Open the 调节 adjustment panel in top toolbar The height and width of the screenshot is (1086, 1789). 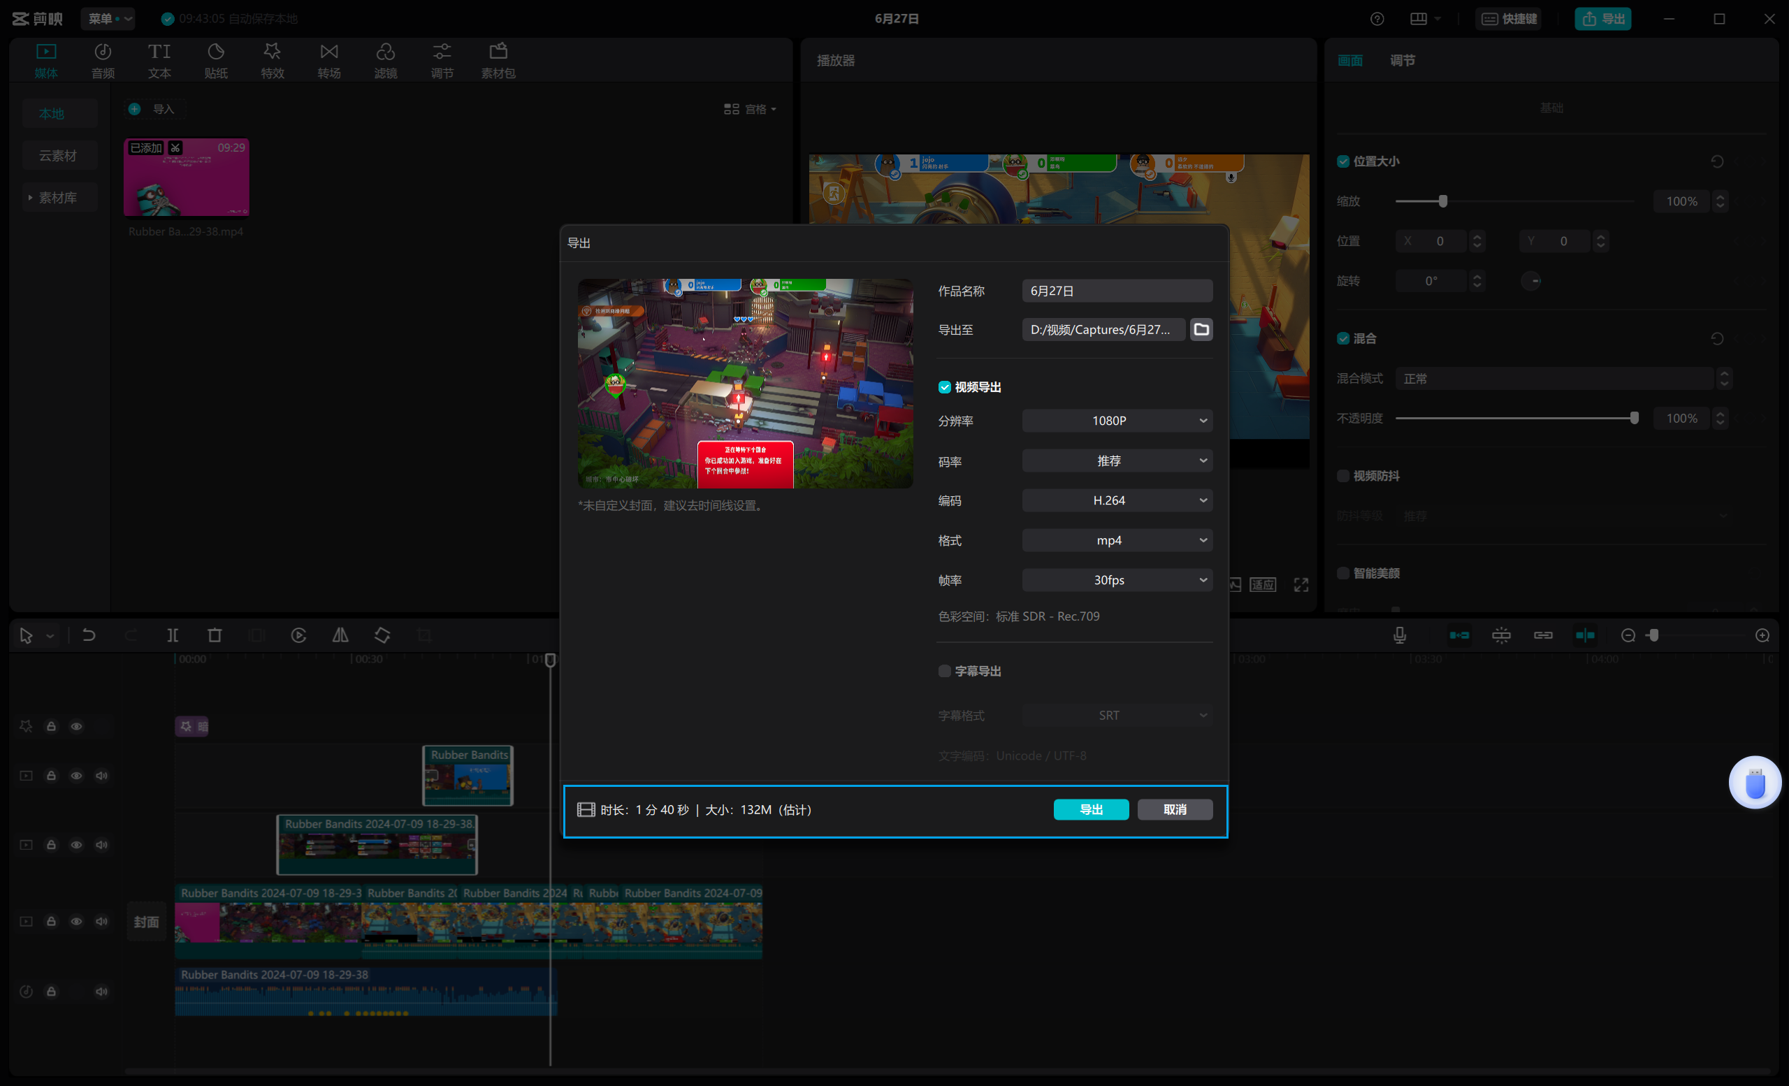(442, 61)
